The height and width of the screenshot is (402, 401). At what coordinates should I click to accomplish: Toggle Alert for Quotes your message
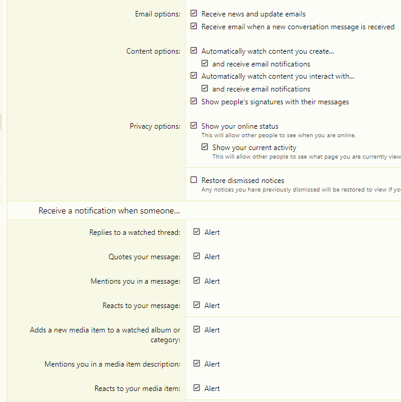tap(196, 256)
